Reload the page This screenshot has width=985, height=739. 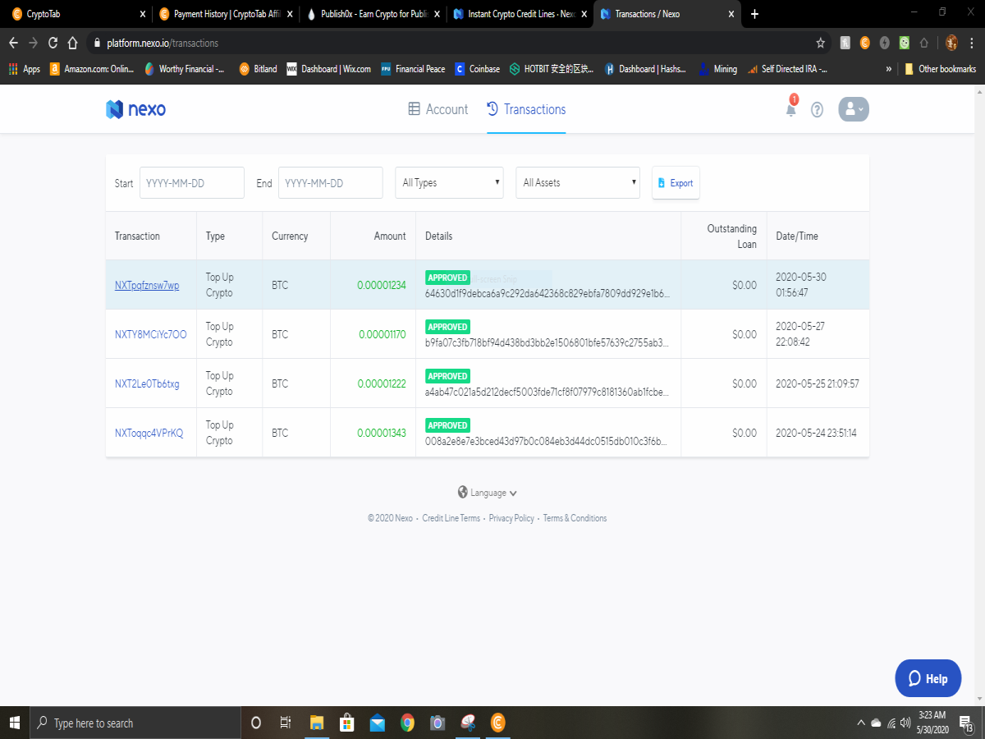[x=53, y=43]
